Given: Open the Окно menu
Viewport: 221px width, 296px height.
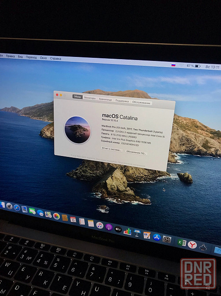Looking at the screenshot, I should pyautogui.click(x=43, y=58).
